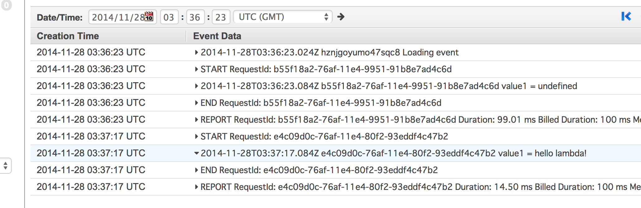Image resolution: width=641 pixels, height=208 pixels.
Task: Click the down arrow of the left scroll stepper
Action: [5, 168]
